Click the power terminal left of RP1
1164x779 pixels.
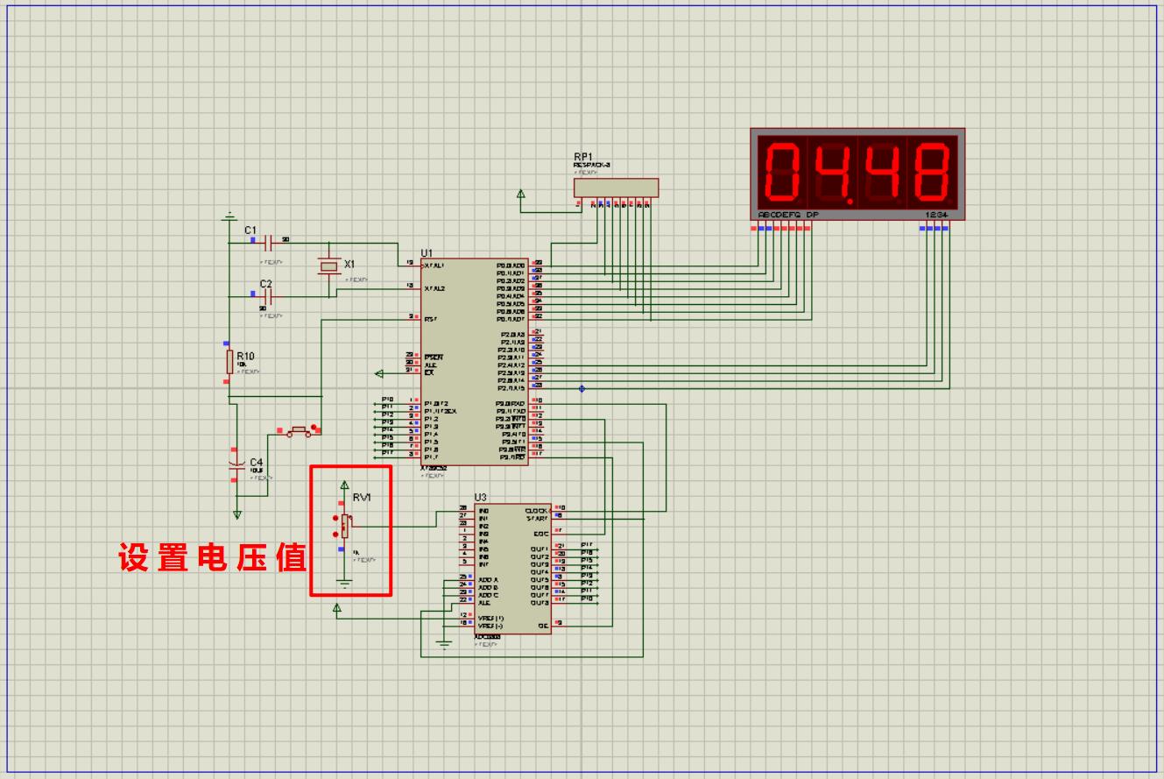(x=521, y=194)
